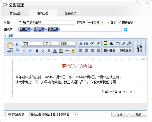This screenshot has width=152, height=122.
Task: Click the 发送 button
Action: click(120, 115)
